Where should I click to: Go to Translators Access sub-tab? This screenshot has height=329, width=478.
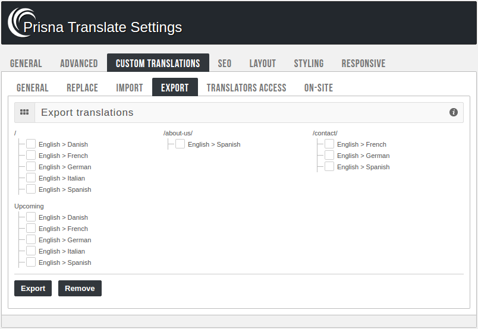(246, 88)
